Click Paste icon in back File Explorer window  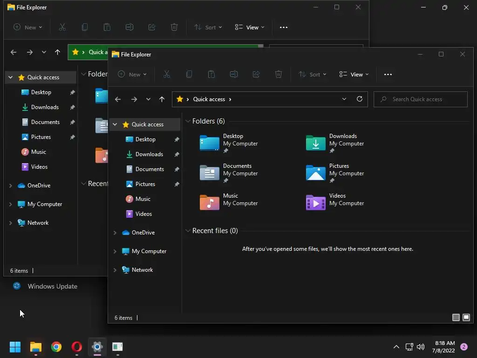click(107, 27)
